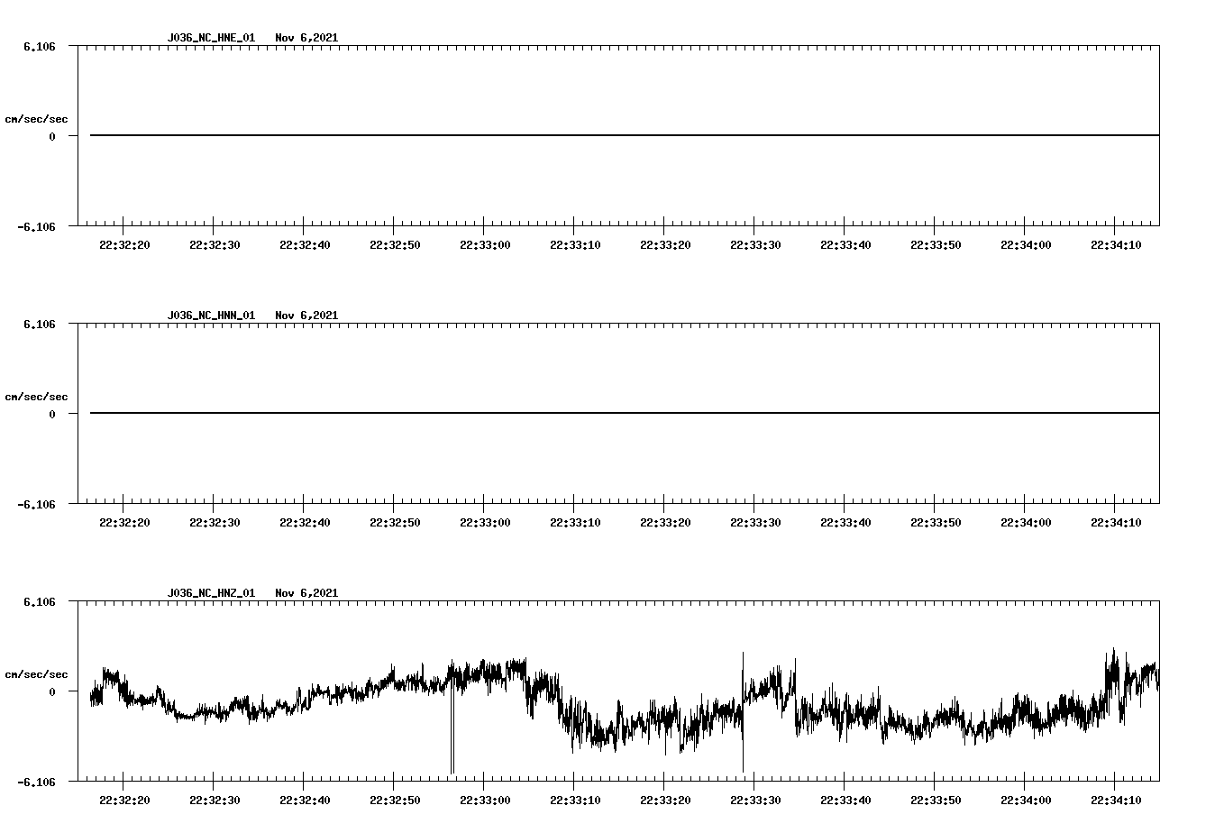
Task: Click the 0 axis value on HNE plot
Action: pos(52,137)
